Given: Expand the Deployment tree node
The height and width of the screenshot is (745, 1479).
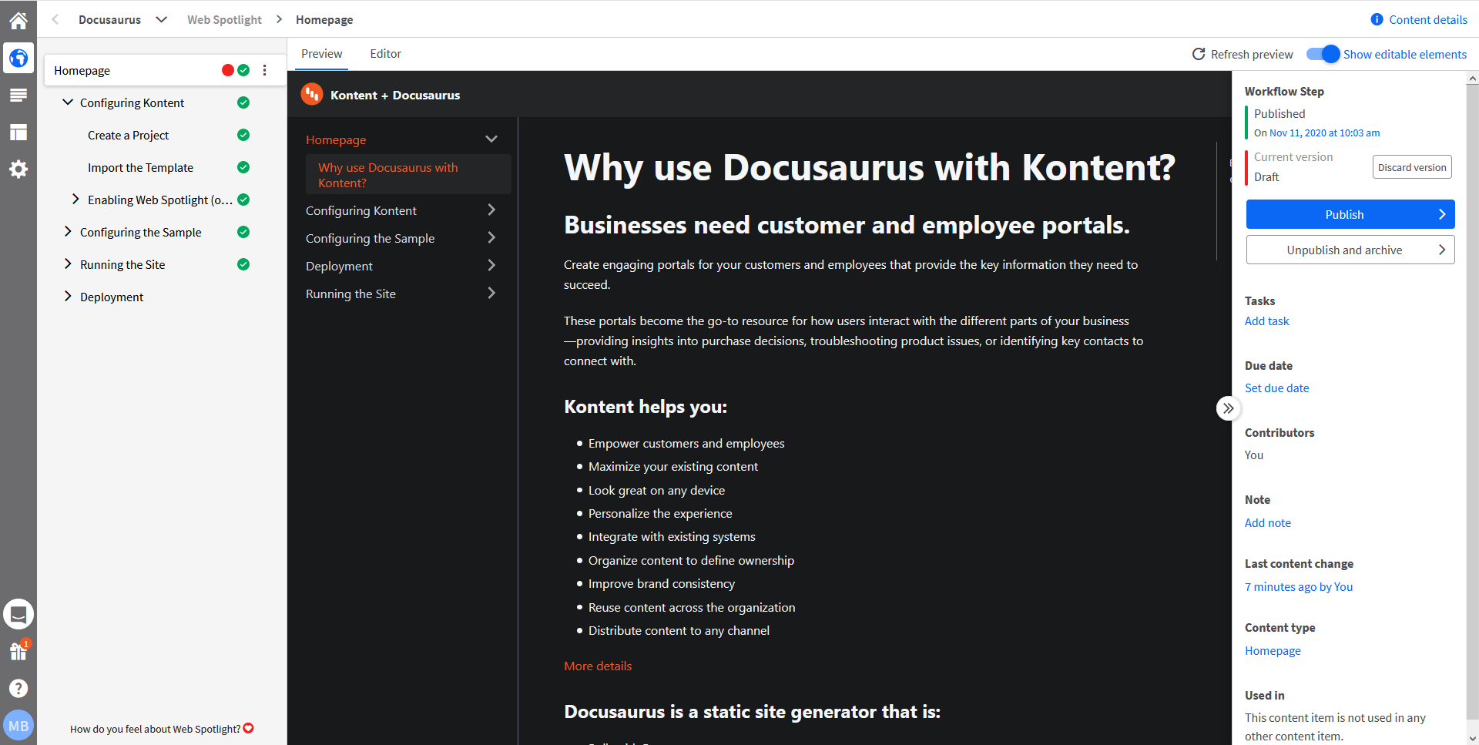Looking at the screenshot, I should pos(68,297).
